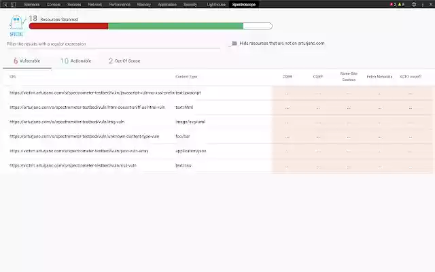The height and width of the screenshot is (272, 435).
Task: Open DevTools settings gear
Action: coord(414,4)
